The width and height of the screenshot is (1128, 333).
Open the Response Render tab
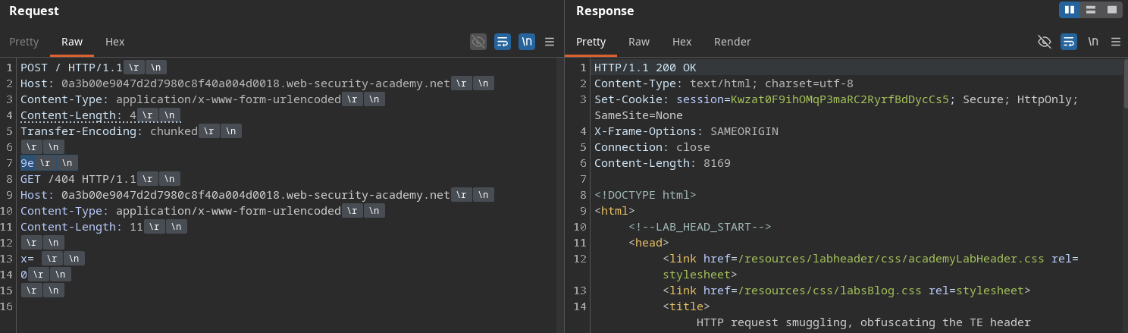[x=732, y=42]
